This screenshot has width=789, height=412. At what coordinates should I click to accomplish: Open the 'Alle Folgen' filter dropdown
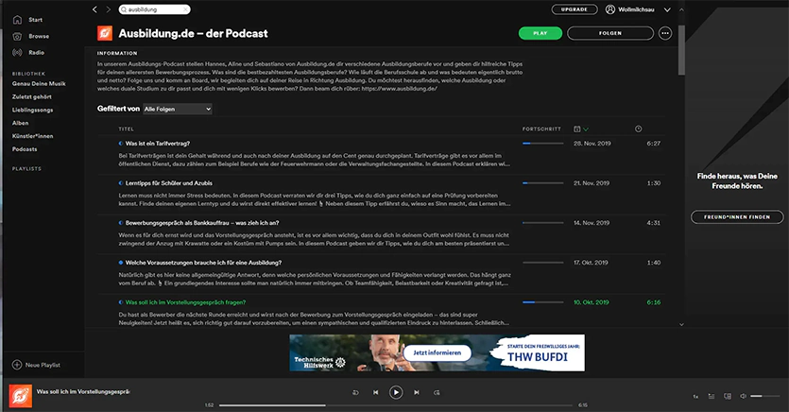pos(177,109)
